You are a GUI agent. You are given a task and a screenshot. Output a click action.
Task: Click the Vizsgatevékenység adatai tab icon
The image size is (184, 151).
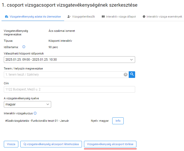[7, 17]
